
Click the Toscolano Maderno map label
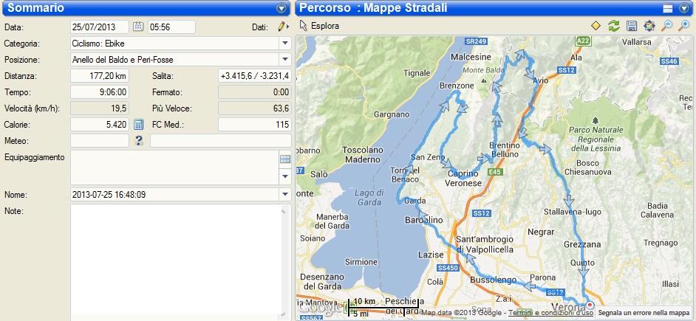point(362,154)
